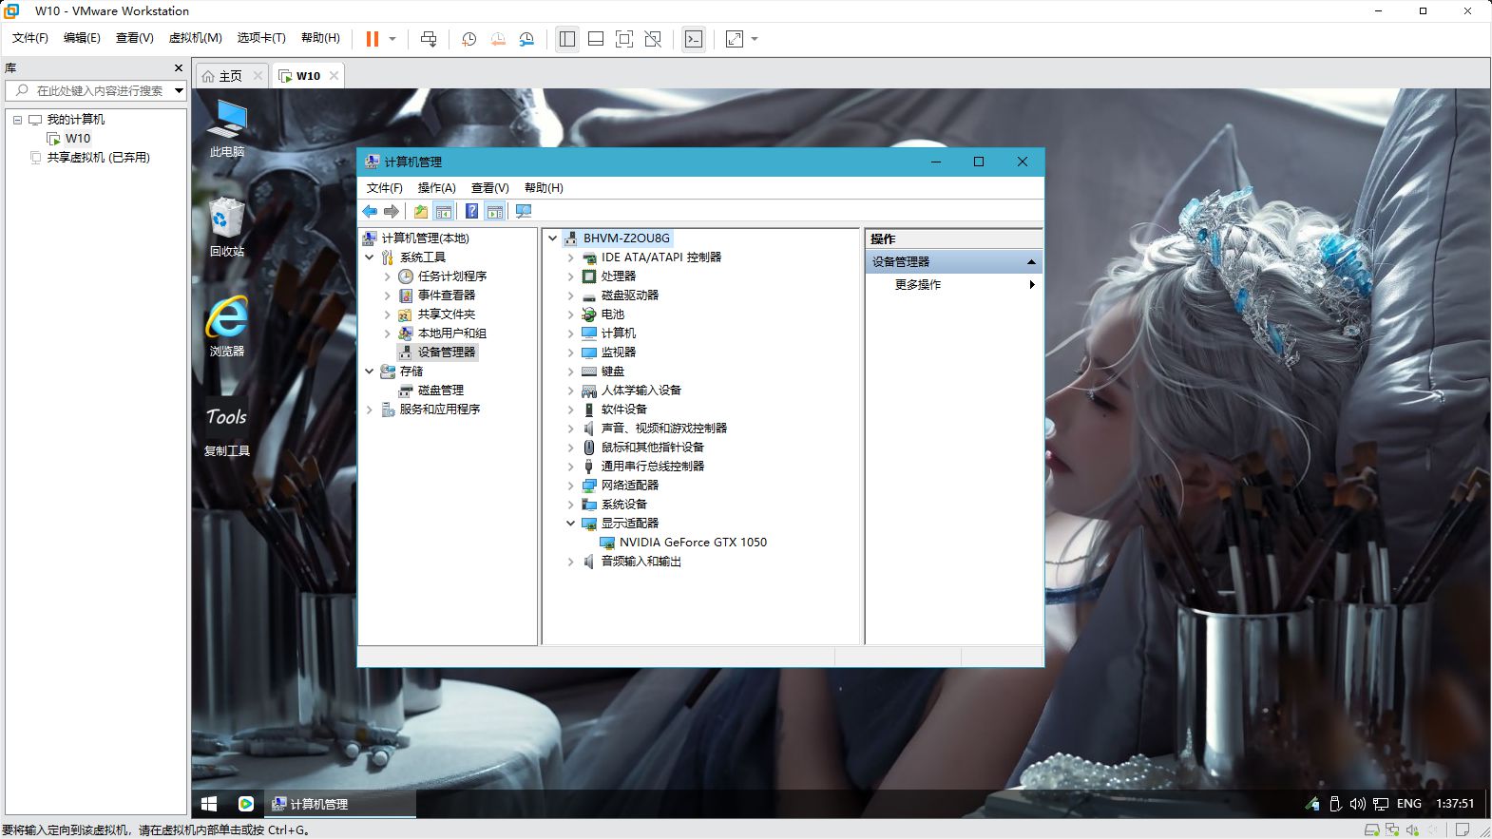Toggle Unity mode icon
1492x839 pixels.
tap(653, 39)
